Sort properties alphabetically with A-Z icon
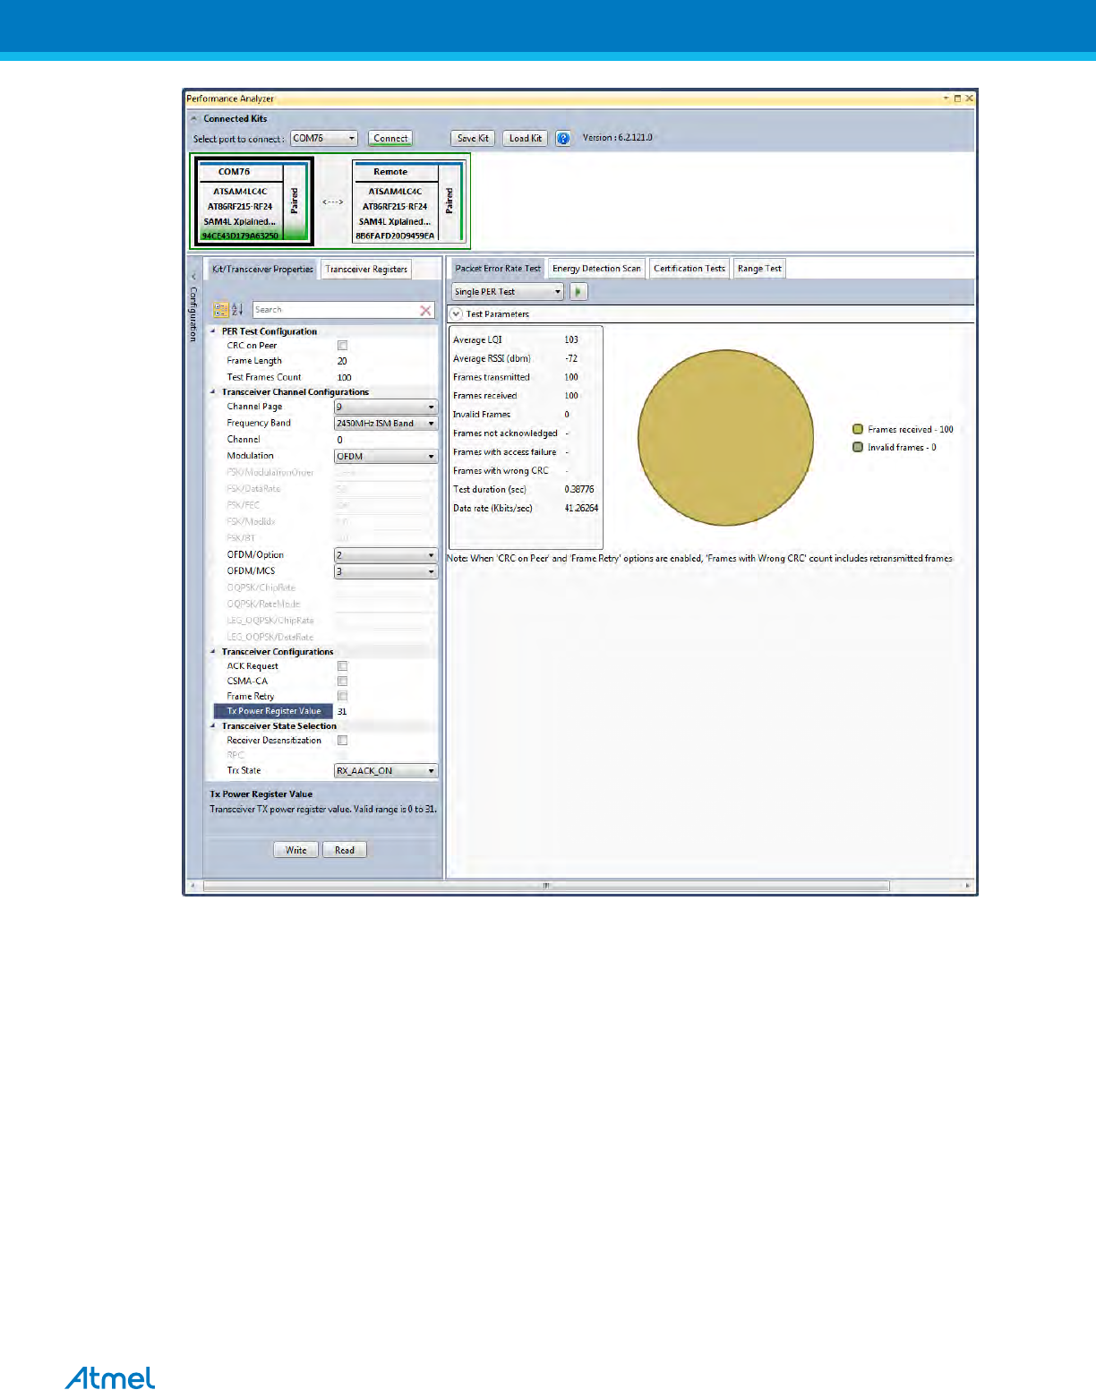 click(237, 310)
